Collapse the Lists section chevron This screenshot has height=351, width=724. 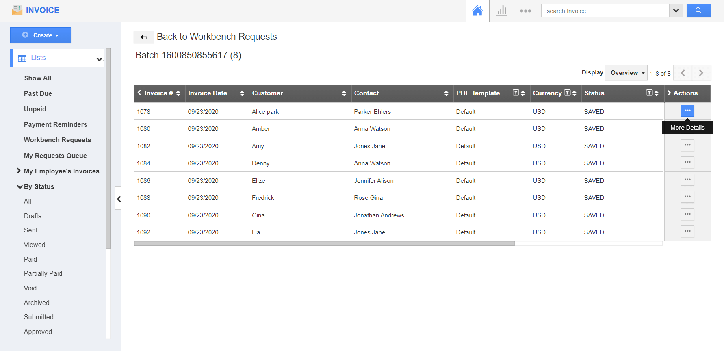coord(99,59)
